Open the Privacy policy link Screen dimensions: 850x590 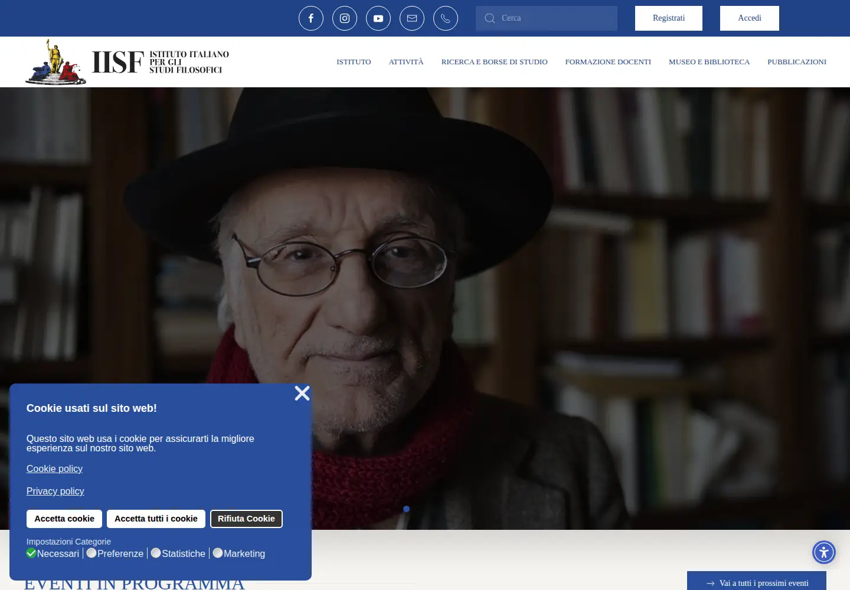pyautogui.click(x=55, y=491)
